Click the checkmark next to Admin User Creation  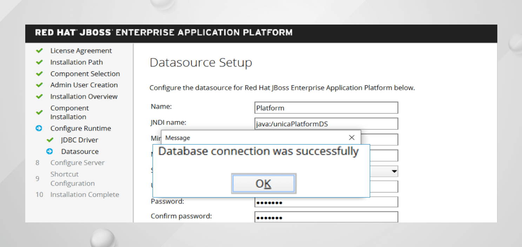[x=39, y=85]
